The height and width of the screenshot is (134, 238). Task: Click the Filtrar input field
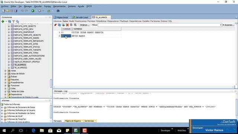159,25
